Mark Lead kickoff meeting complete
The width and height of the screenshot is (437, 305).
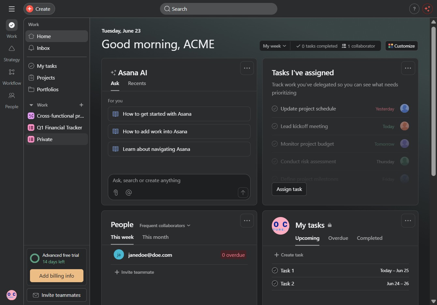pyautogui.click(x=275, y=126)
